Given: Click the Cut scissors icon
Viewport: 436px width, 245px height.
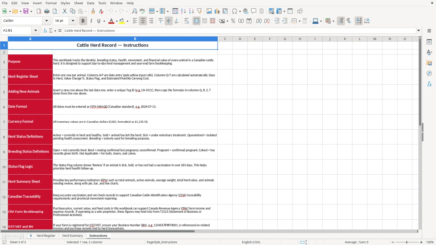Looking at the screenshot, I should [x=65, y=11].
